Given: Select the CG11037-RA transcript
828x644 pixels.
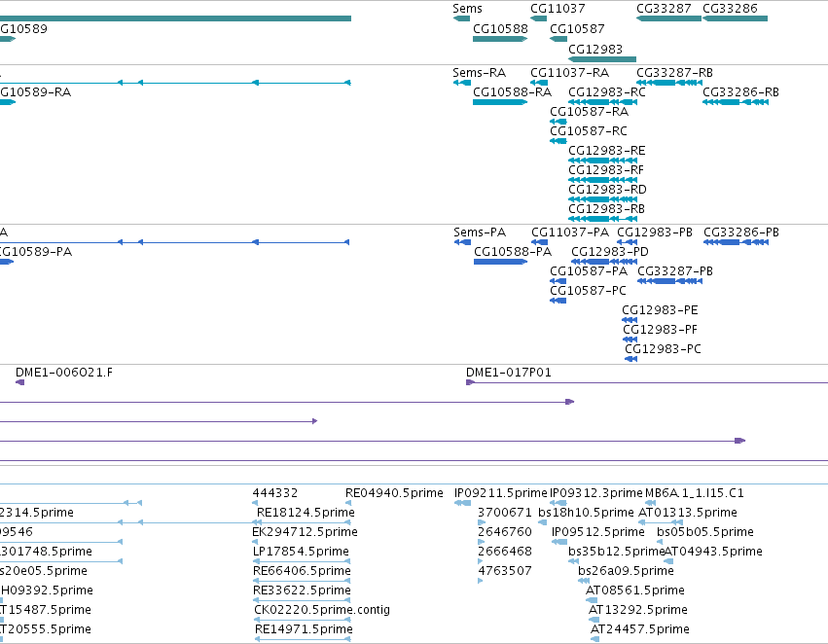Looking at the screenshot, I should 570,73.
